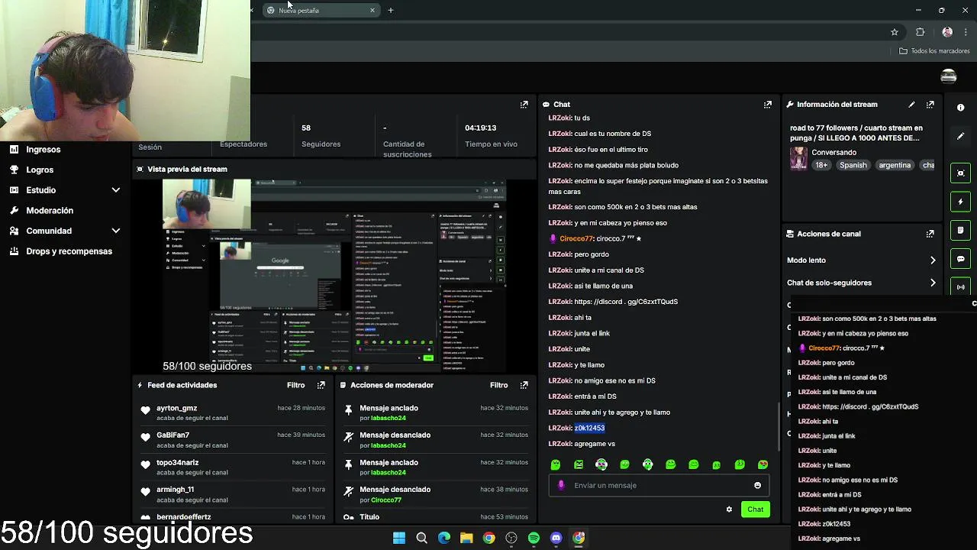Click topo34nariz in activity feed
This screenshot has height=550, width=977.
[x=177, y=463]
